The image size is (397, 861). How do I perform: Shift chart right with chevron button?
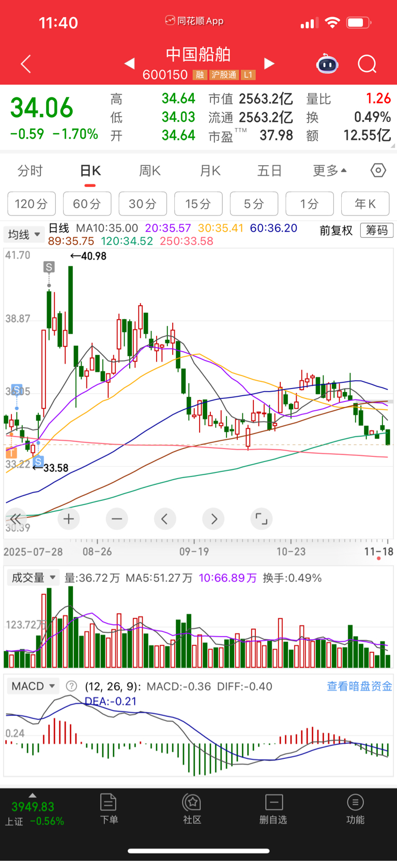coord(213,519)
